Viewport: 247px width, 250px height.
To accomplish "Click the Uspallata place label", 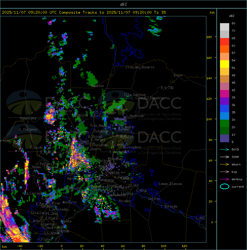I will click(28, 118).
